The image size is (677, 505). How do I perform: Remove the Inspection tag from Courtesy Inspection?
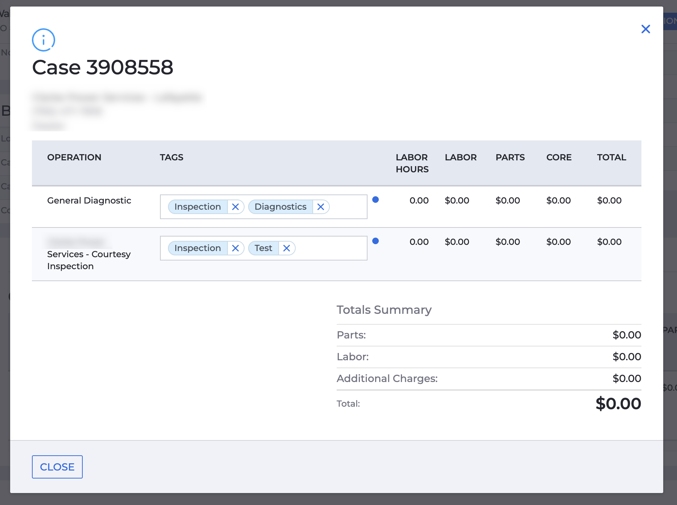tap(236, 248)
